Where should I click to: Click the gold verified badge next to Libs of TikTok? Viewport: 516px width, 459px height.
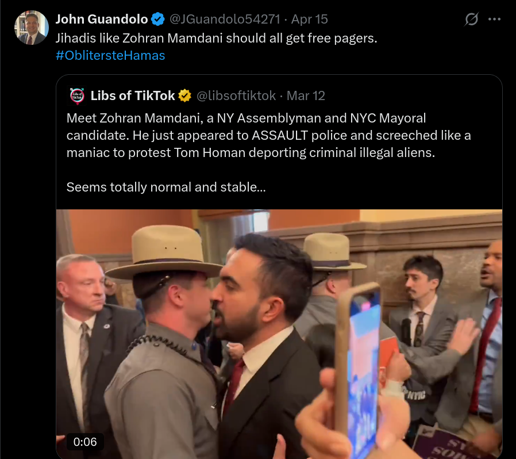coord(184,96)
